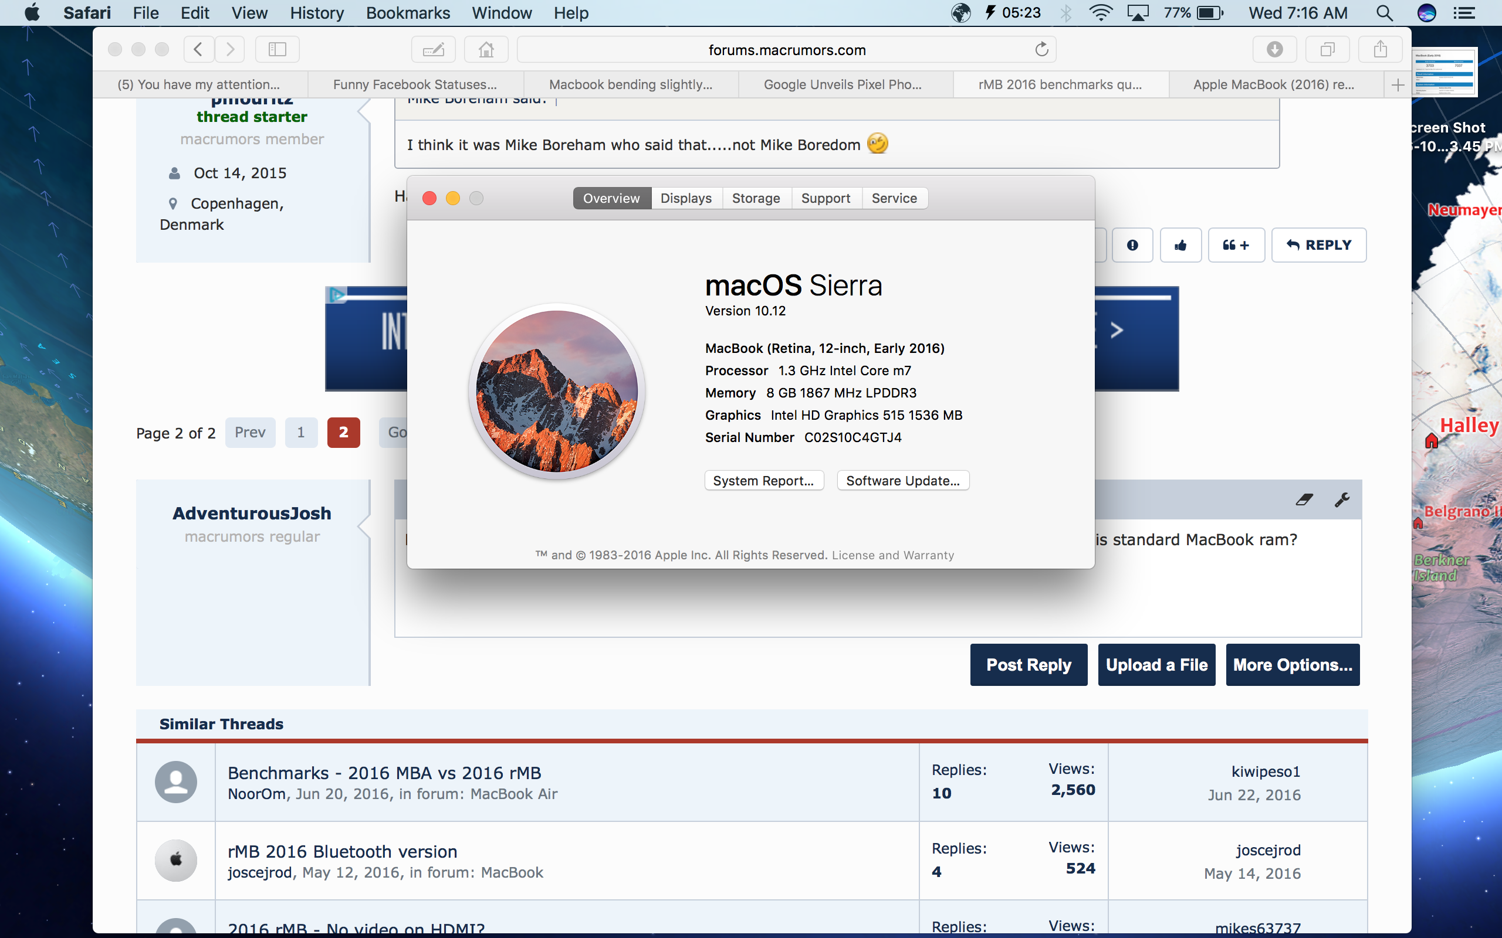Open the Apple menu
The width and height of the screenshot is (1502, 938).
click(x=32, y=13)
